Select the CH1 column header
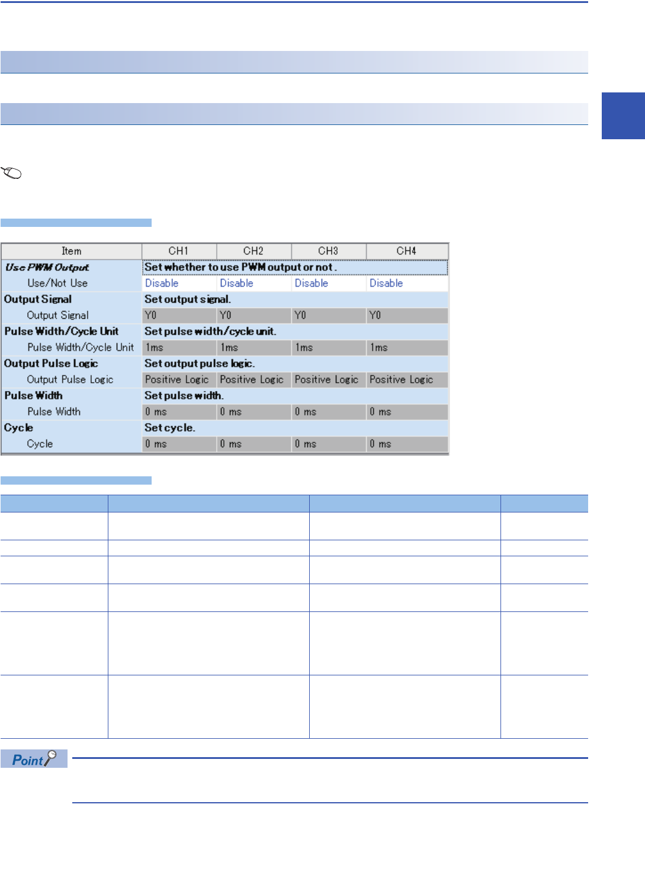The width and height of the screenshot is (645, 878). [x=179, y=251]
